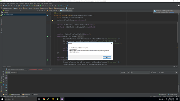Open the Build menu
Image resolution: width=180 pixels, height=101 pixels.
(x=31, y=3)
